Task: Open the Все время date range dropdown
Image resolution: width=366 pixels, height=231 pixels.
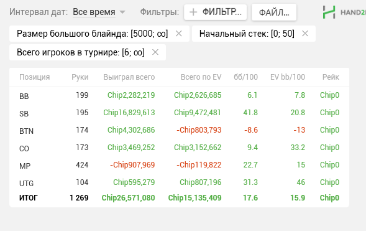Action: point(94,12)
